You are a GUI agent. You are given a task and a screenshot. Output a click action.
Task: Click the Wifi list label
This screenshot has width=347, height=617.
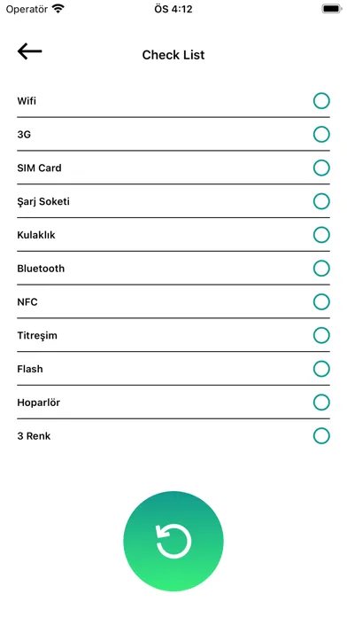(27, 101)
